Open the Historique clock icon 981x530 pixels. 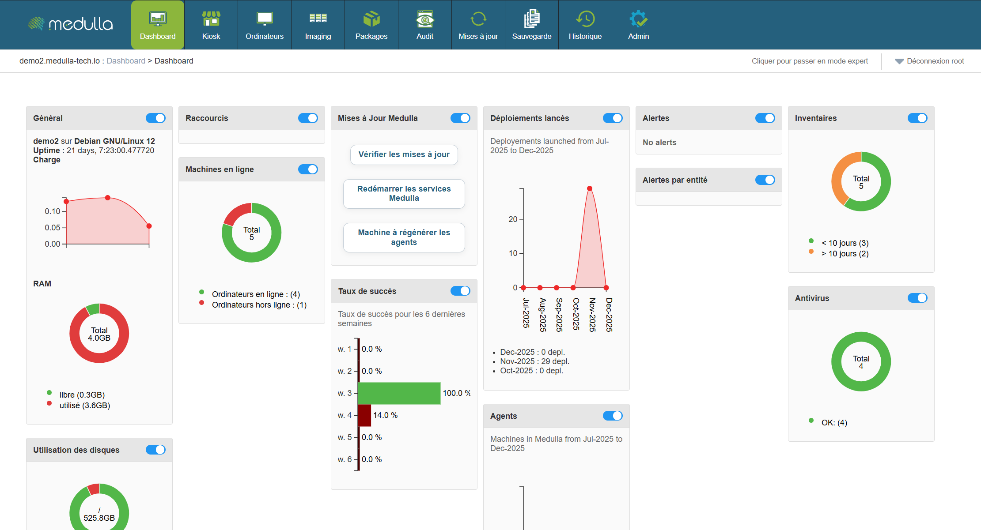[x=585, y=19]
